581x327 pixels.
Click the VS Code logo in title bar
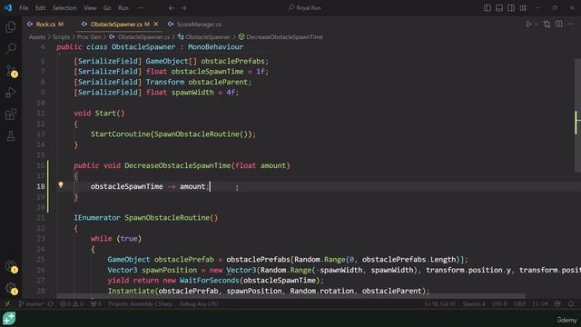(8, 8)
